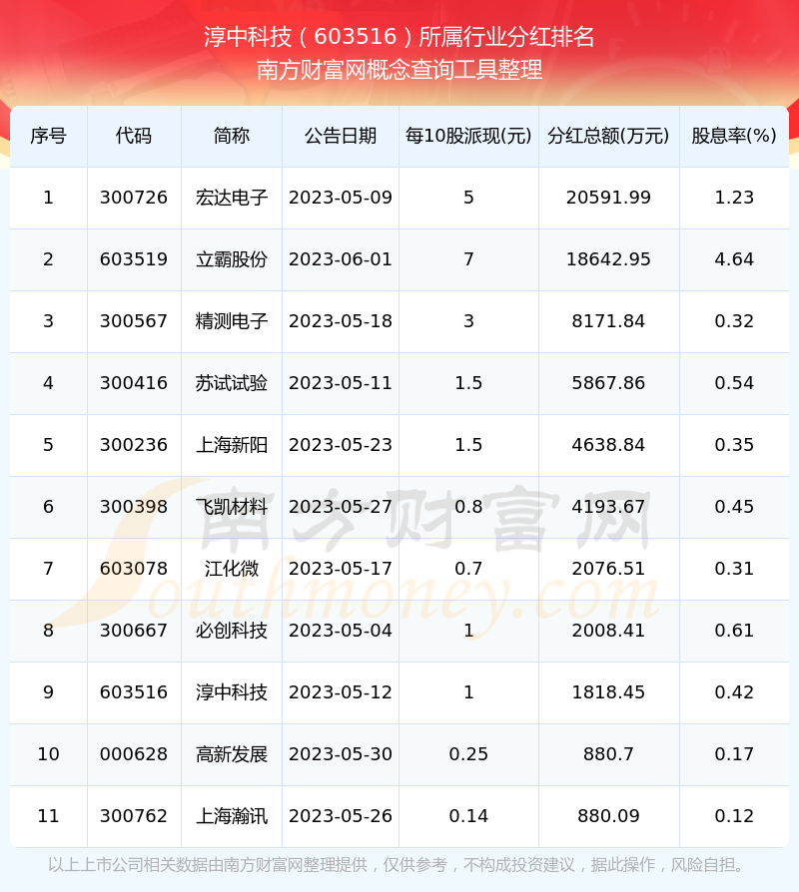This screenshot has width=799, height=892.
Task: Click date 2023-05-18
Action: [341, 321]
